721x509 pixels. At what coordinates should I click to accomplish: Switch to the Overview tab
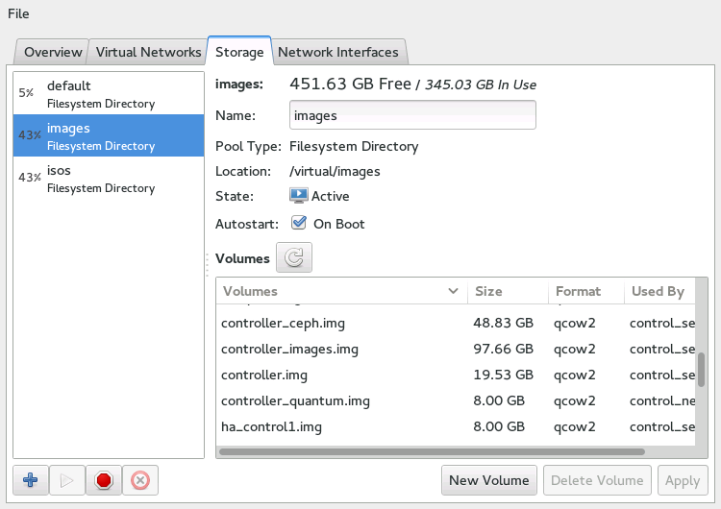pyautogui.click(x=53, y=52)
